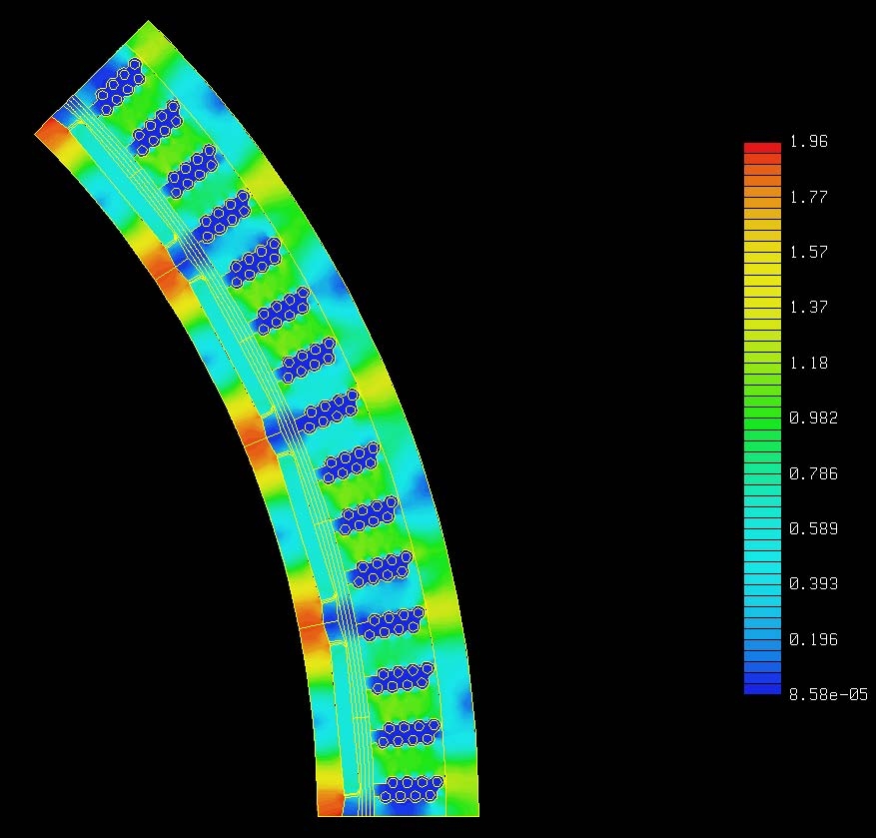
Task: Click the 0.982 legend value
Action: (812, 419)
